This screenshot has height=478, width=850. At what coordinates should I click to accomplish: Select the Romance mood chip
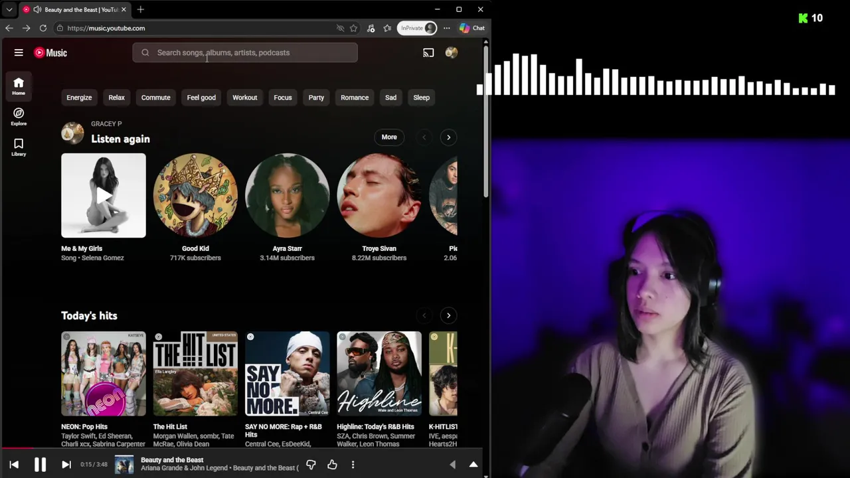pos(355,98)
